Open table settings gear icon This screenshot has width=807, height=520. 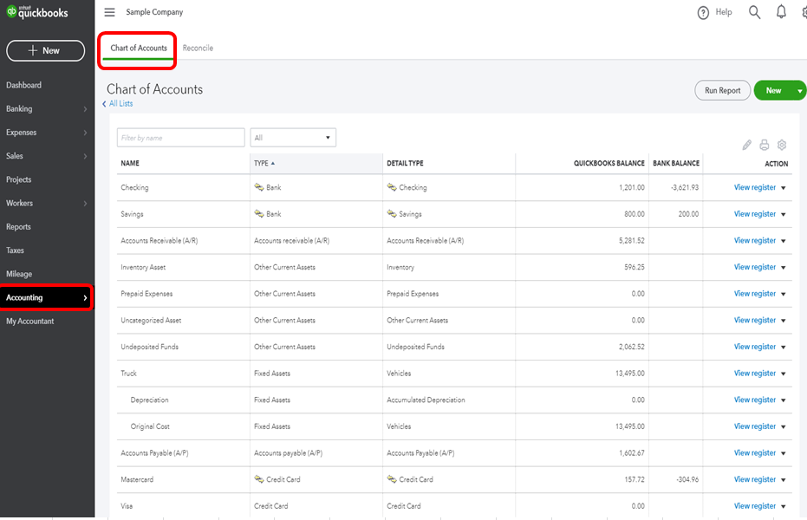point(782,145)
